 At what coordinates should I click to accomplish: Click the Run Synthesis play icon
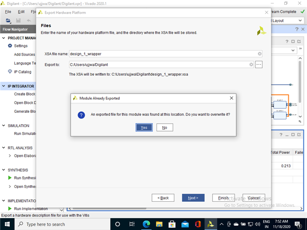[10, 178]
